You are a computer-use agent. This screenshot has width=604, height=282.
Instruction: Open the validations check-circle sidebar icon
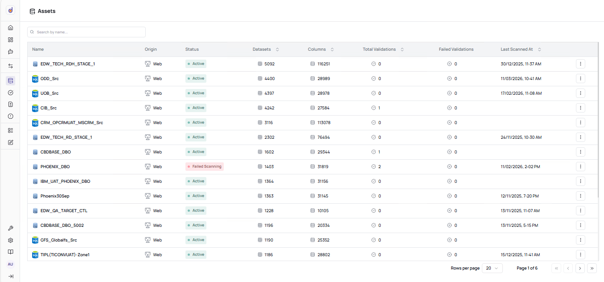tap(10, 93)
